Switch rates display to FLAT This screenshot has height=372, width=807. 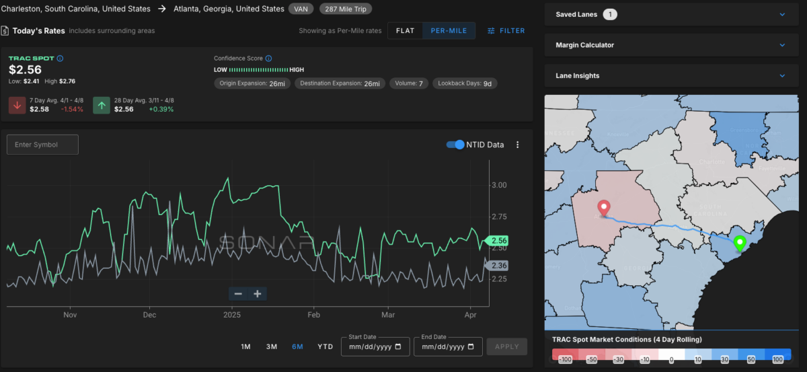click(405, 31)
